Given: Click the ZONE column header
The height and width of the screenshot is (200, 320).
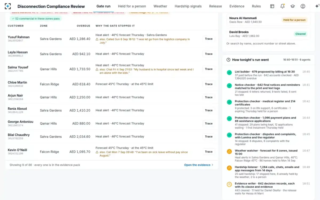Looking at the screenshot, I should tap(44, 26).
